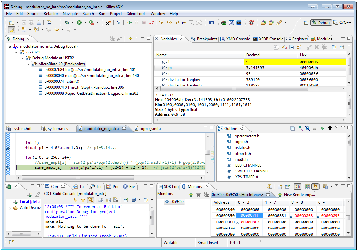
Task: Click the editor horizontal scrollbar thumb
Action: 78,178
